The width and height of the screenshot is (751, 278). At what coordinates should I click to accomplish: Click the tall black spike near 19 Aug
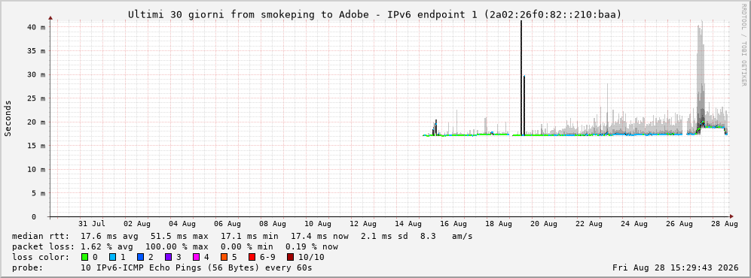[x=521, y=78]
